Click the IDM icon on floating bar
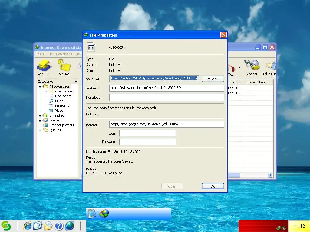 coord(104,214)
